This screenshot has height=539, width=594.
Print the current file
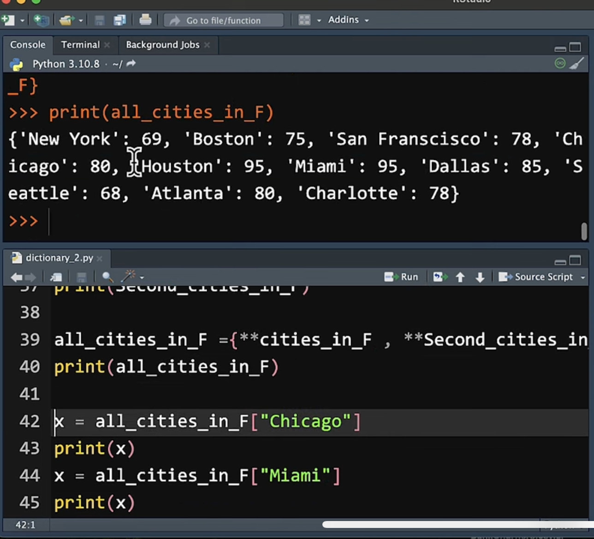pos(145,20)
